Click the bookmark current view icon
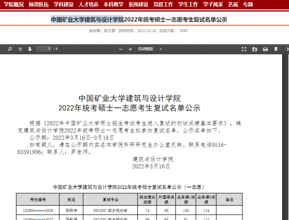The width and height of the screenshot is (289, 220). 276,49
